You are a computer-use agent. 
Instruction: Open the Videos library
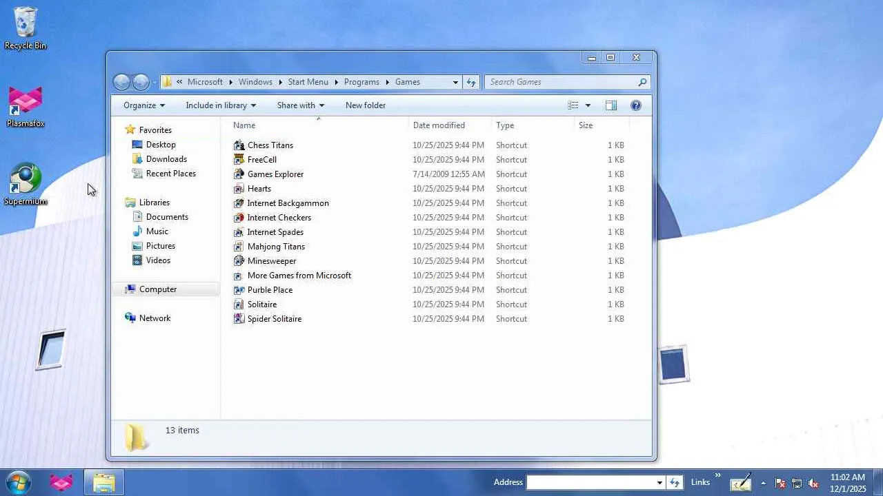[x=158, y=260]
